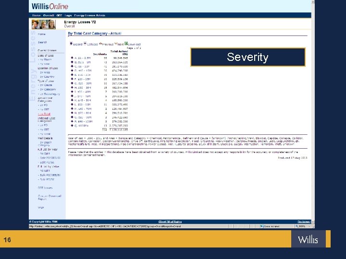Click the Collapse all icon above the table
Viewport: 346px width, 259px height.
[x=85, y=44]
